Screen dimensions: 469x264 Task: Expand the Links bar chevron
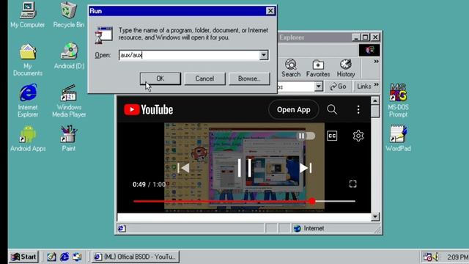[x=376, y=85]
